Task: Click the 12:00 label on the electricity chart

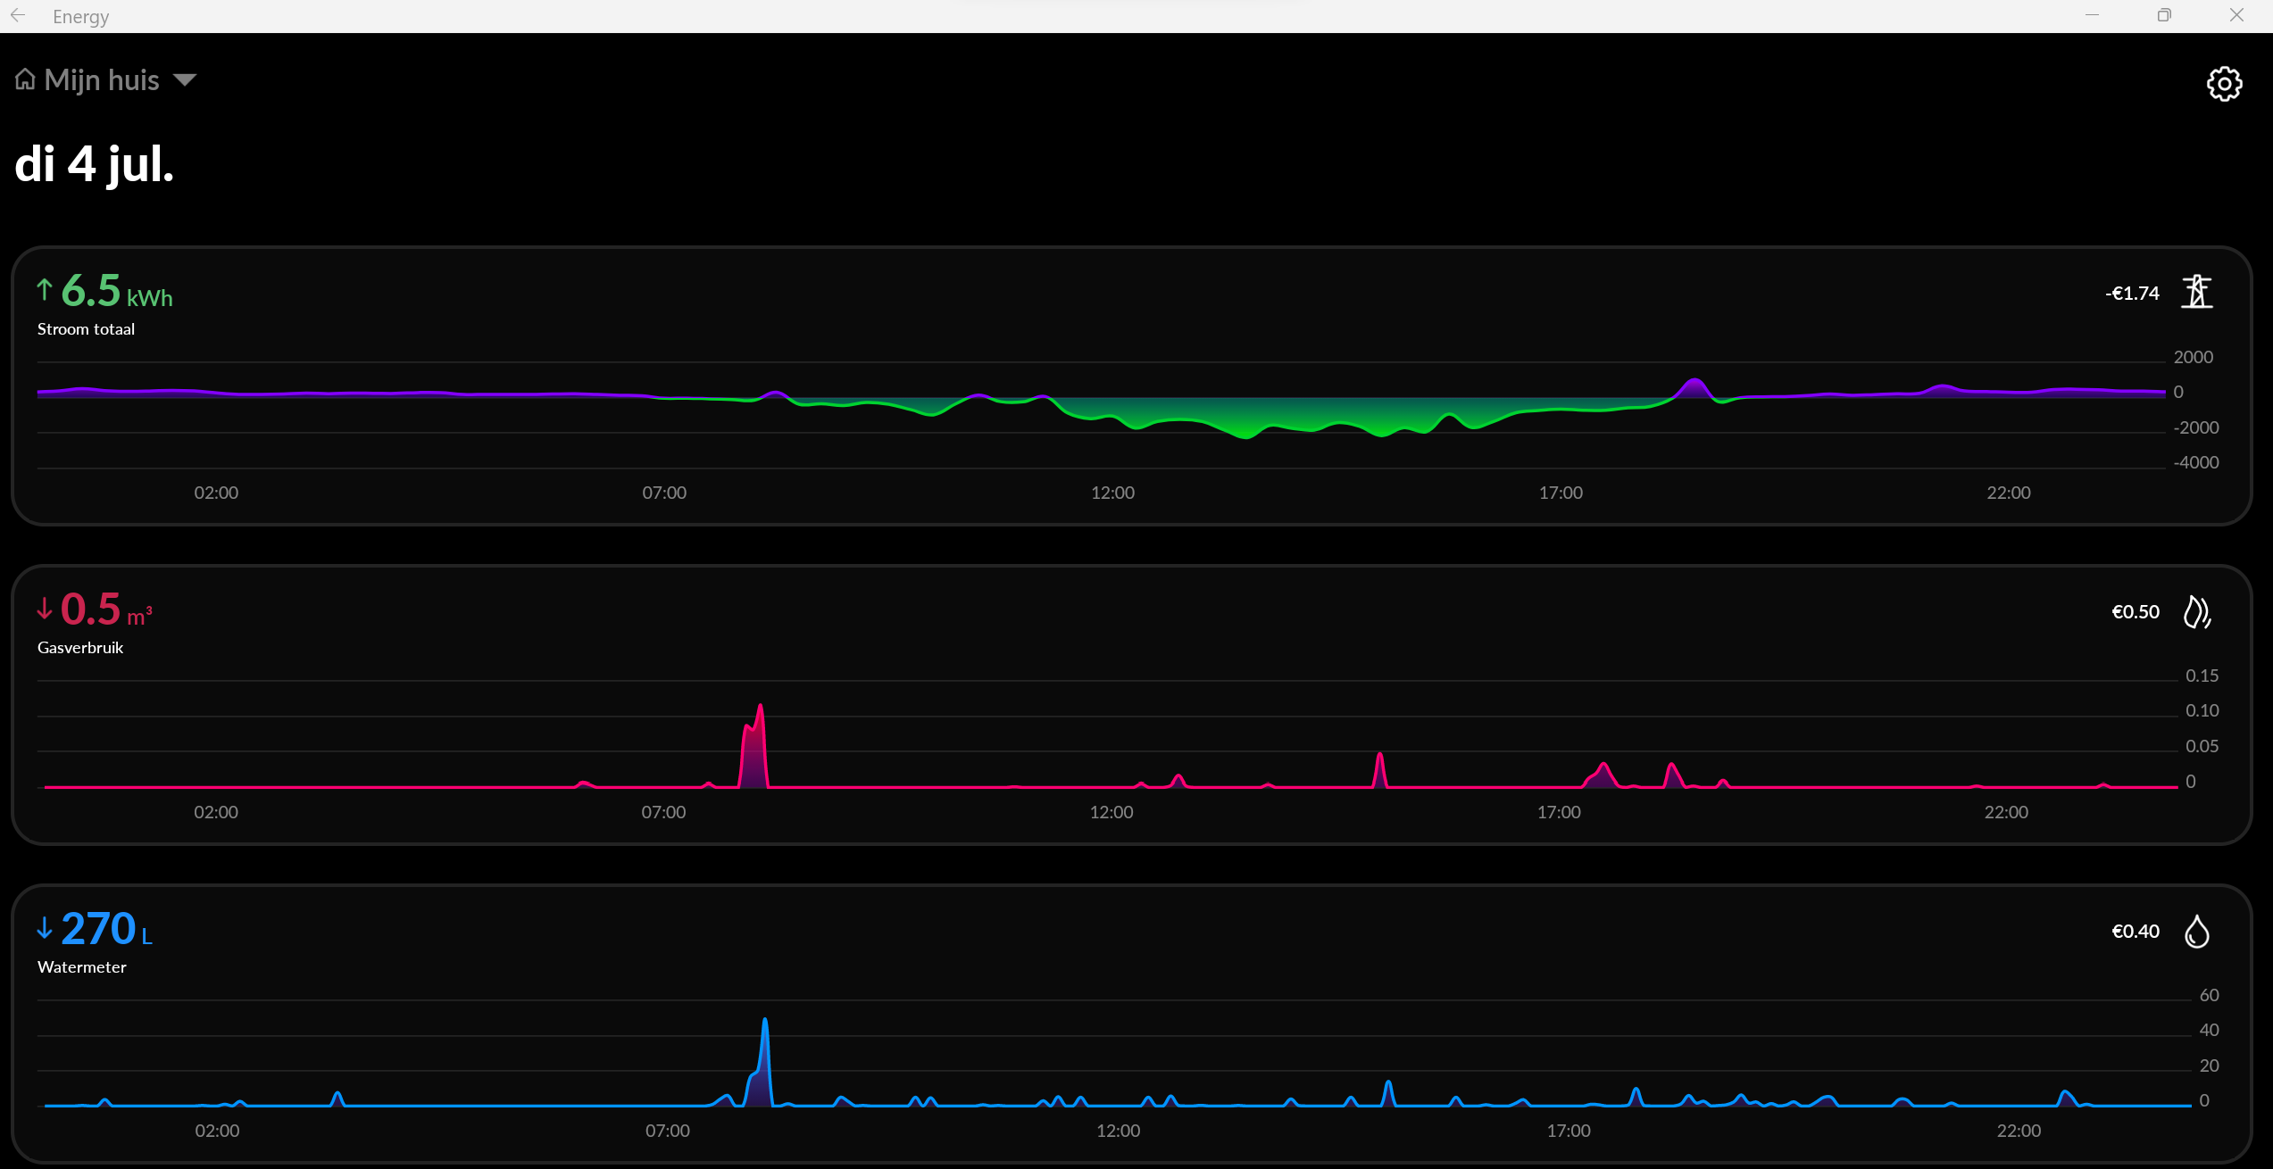Action: coord(1112,493)
